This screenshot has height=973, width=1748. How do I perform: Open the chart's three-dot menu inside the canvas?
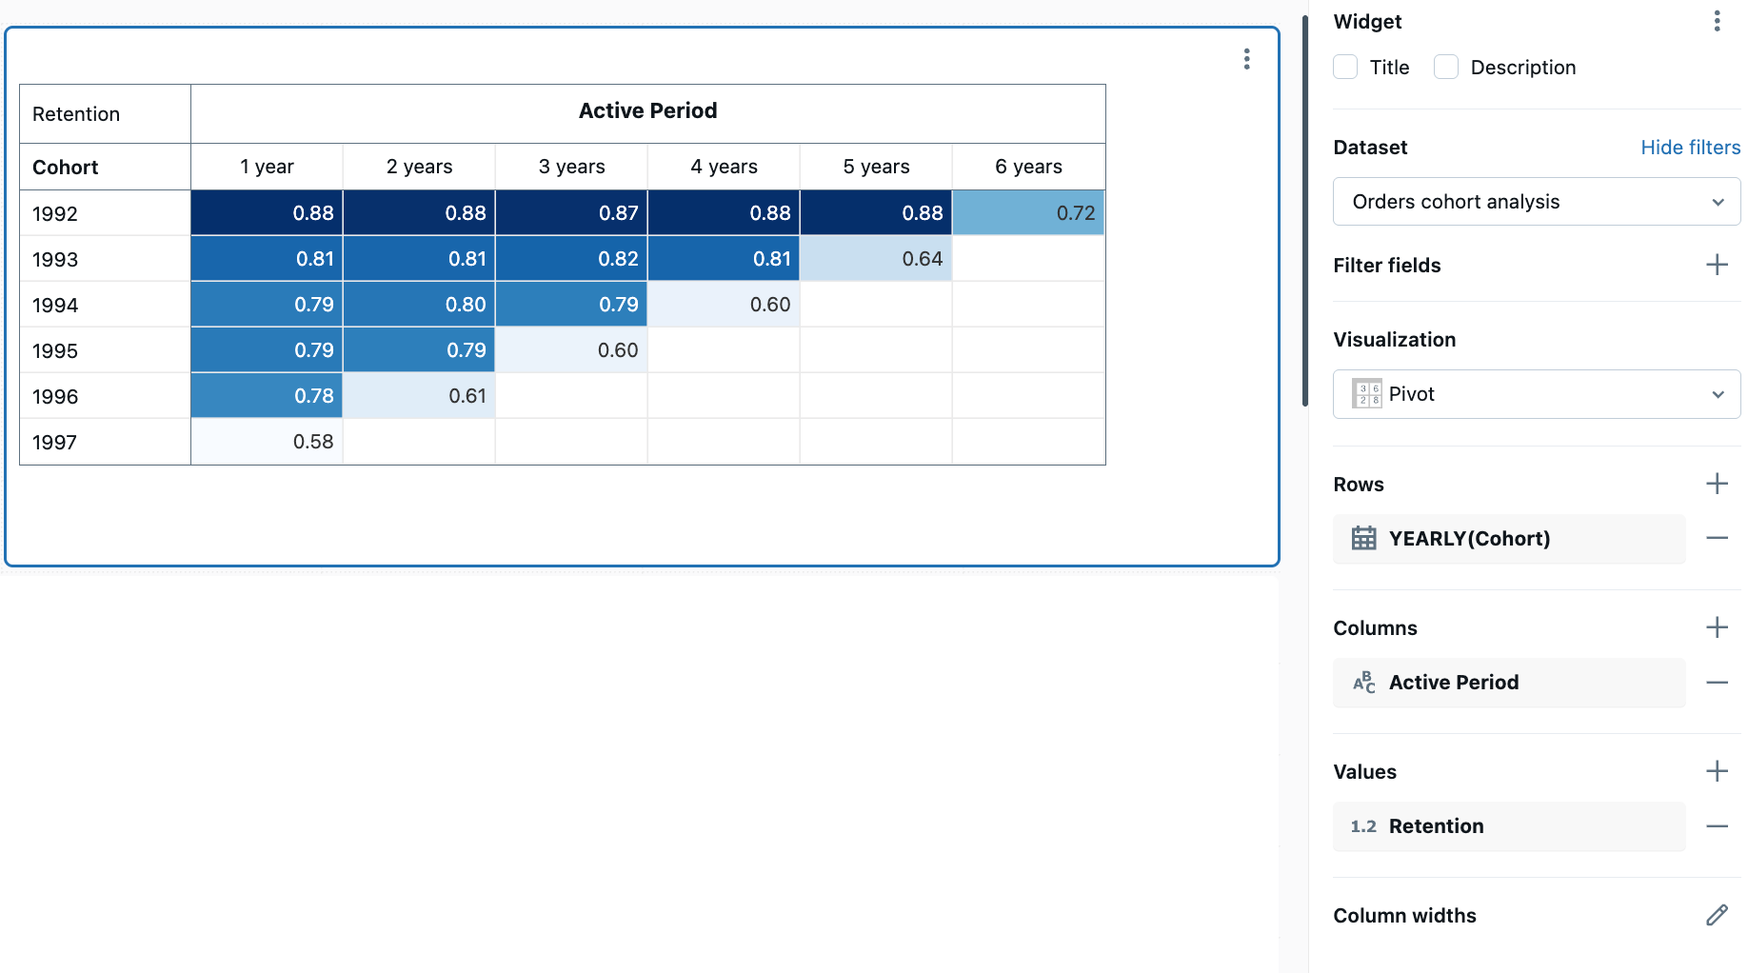tap(1246, 59)
